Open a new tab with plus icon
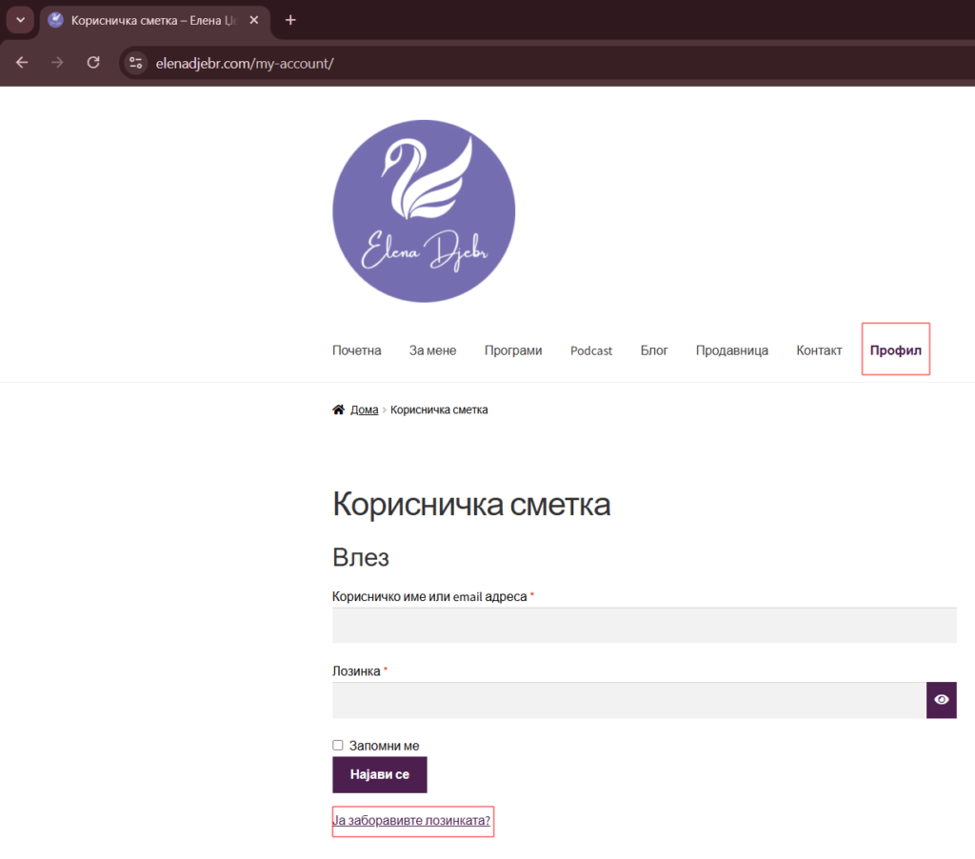Viewport: 975px width, 859px height. [290, 20]
